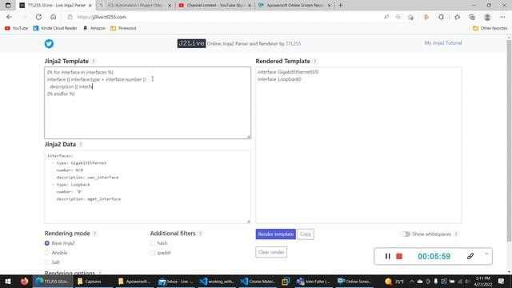
Task: Click Render template button
Action: [x=275, y=234]
